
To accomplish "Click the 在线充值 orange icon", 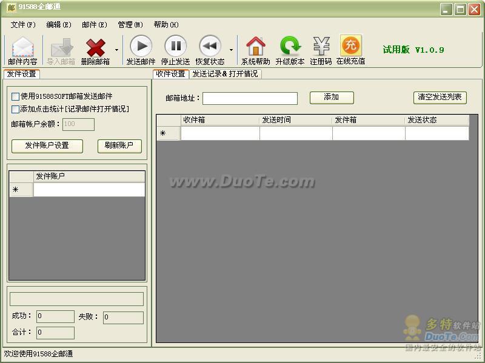I will click(350, 46).
